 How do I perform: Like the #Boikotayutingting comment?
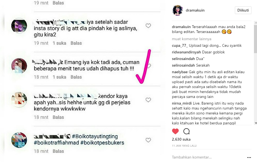pos(148,140)
